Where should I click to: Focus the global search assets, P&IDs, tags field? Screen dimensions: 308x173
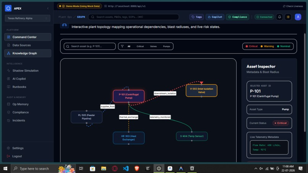[x=134, y=17]
